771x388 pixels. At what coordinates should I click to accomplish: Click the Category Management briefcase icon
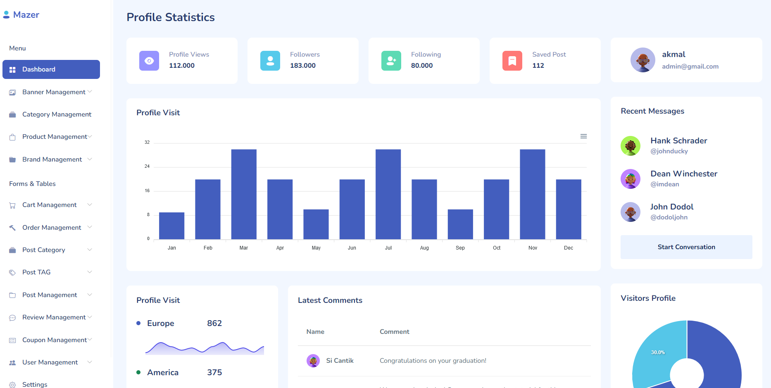tap(12, 114)
